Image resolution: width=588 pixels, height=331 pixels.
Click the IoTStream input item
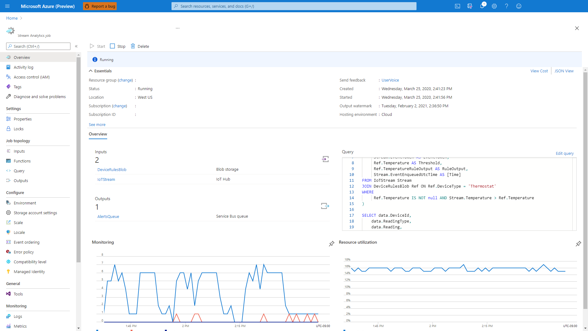105,179
